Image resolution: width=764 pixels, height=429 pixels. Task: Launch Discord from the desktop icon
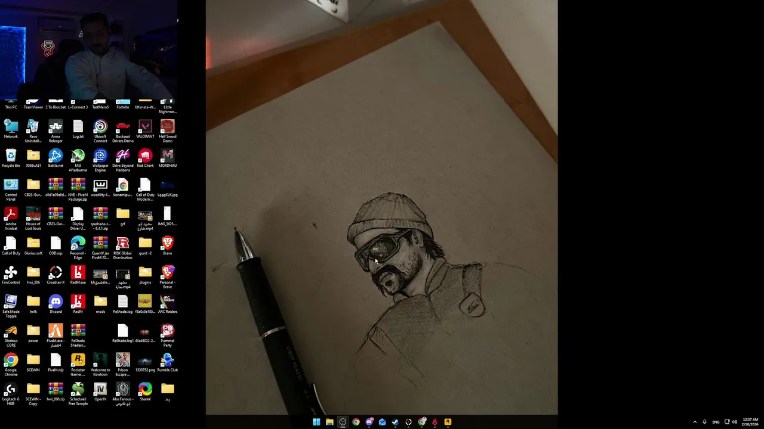[56, 304]
